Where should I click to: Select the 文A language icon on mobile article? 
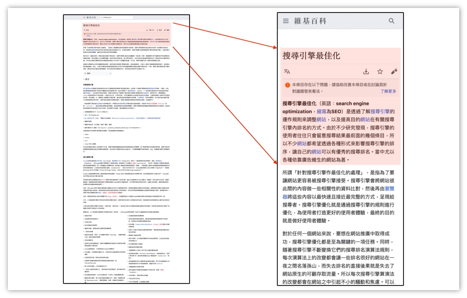click(x=287, y=72)
